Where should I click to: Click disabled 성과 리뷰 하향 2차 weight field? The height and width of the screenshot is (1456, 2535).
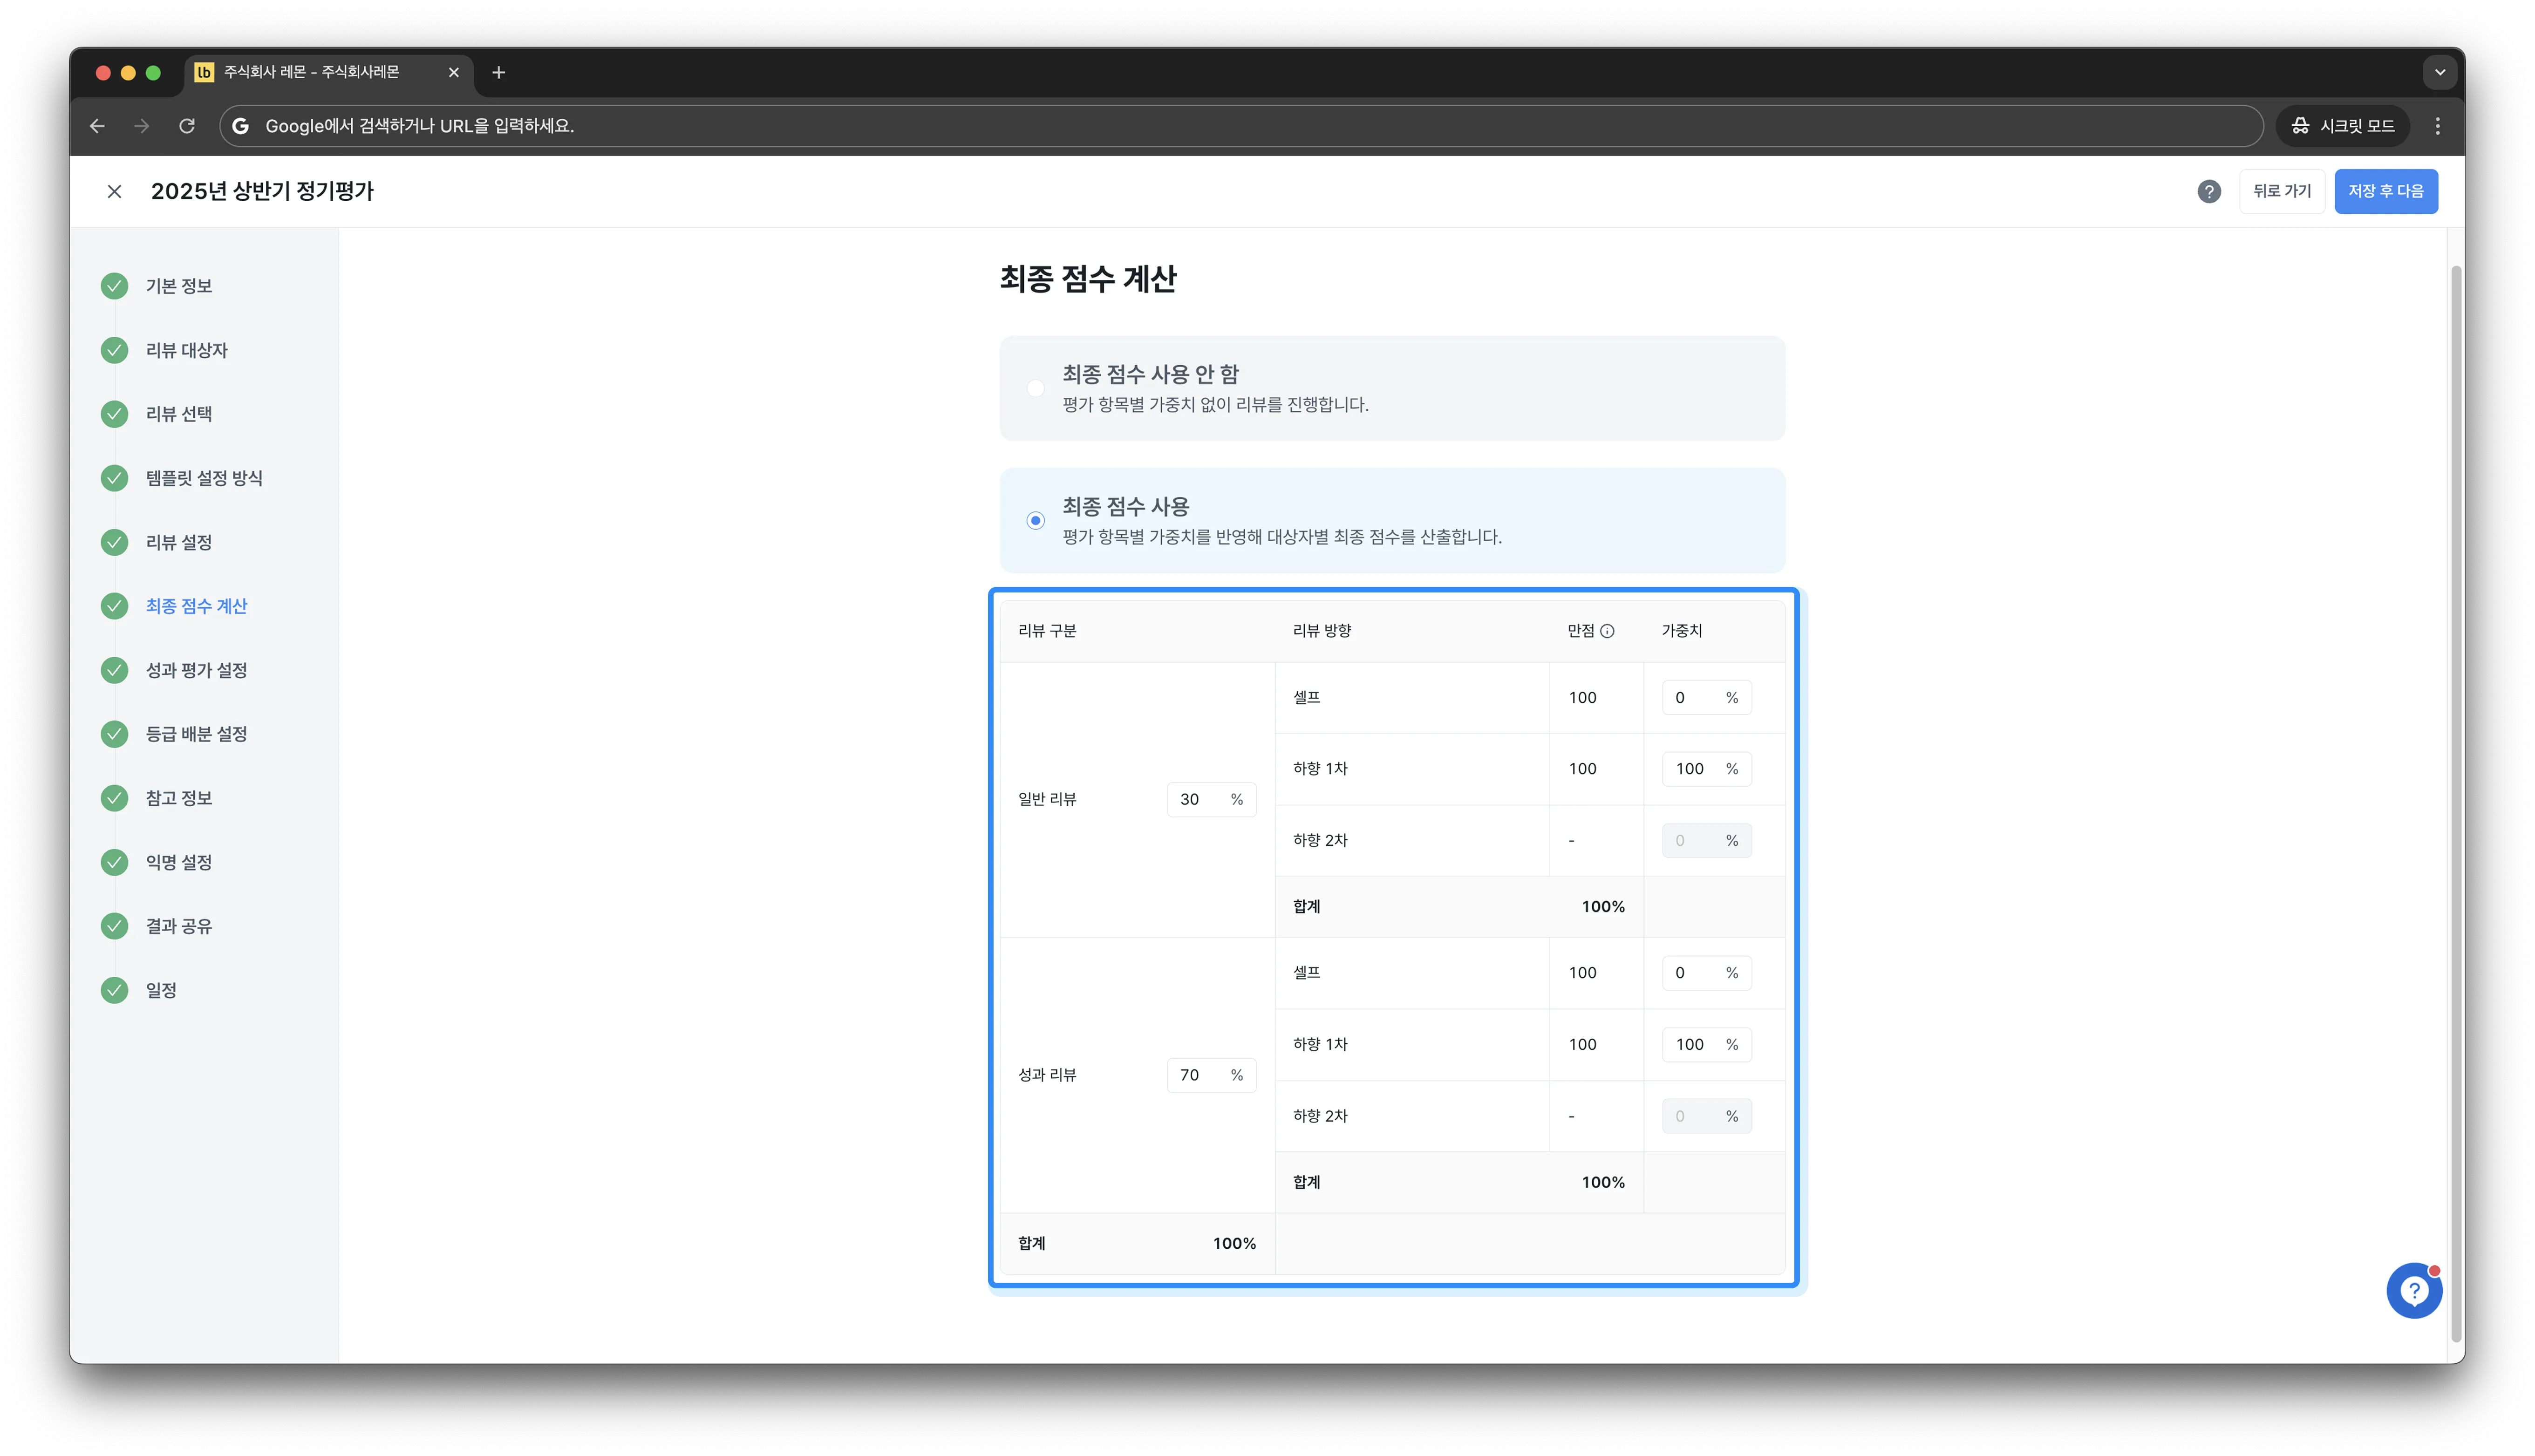click(x=1706, y=1116)
